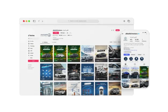Click the browser address search field
The width and height of the screenshot is (168, 112).
(x=78, y=21)
